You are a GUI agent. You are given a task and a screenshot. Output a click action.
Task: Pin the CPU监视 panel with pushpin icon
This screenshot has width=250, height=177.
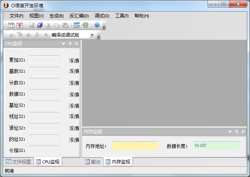[x=70, y=44]
